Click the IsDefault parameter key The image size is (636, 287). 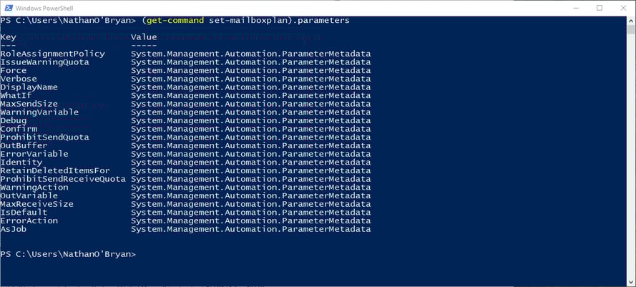coord(24,213)
